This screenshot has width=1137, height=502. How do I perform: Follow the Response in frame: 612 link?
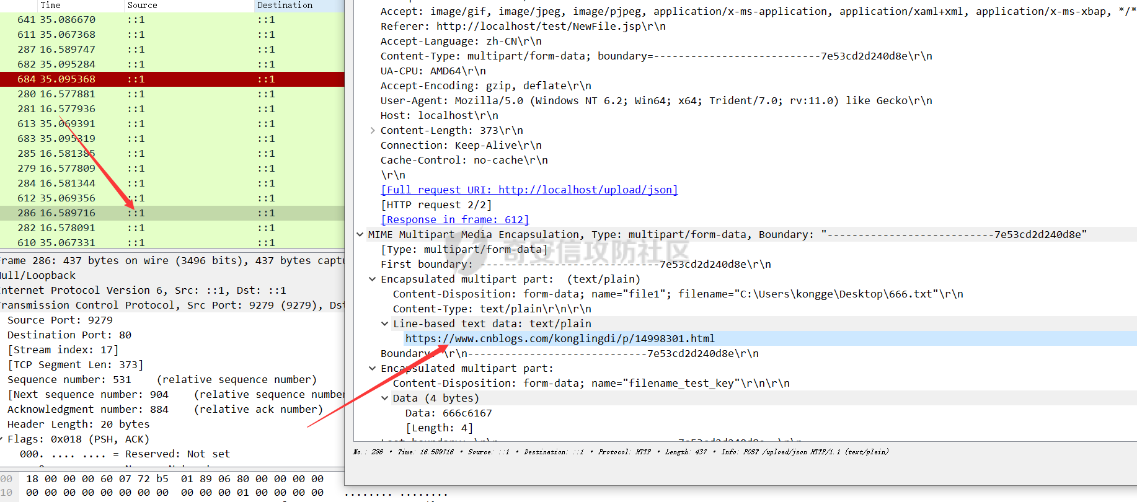pos(454,219)
